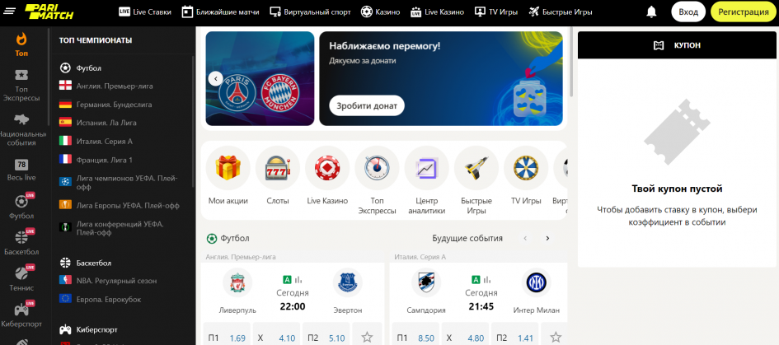Favorite the Sampdoria–Inter match star

click(556, 338)
